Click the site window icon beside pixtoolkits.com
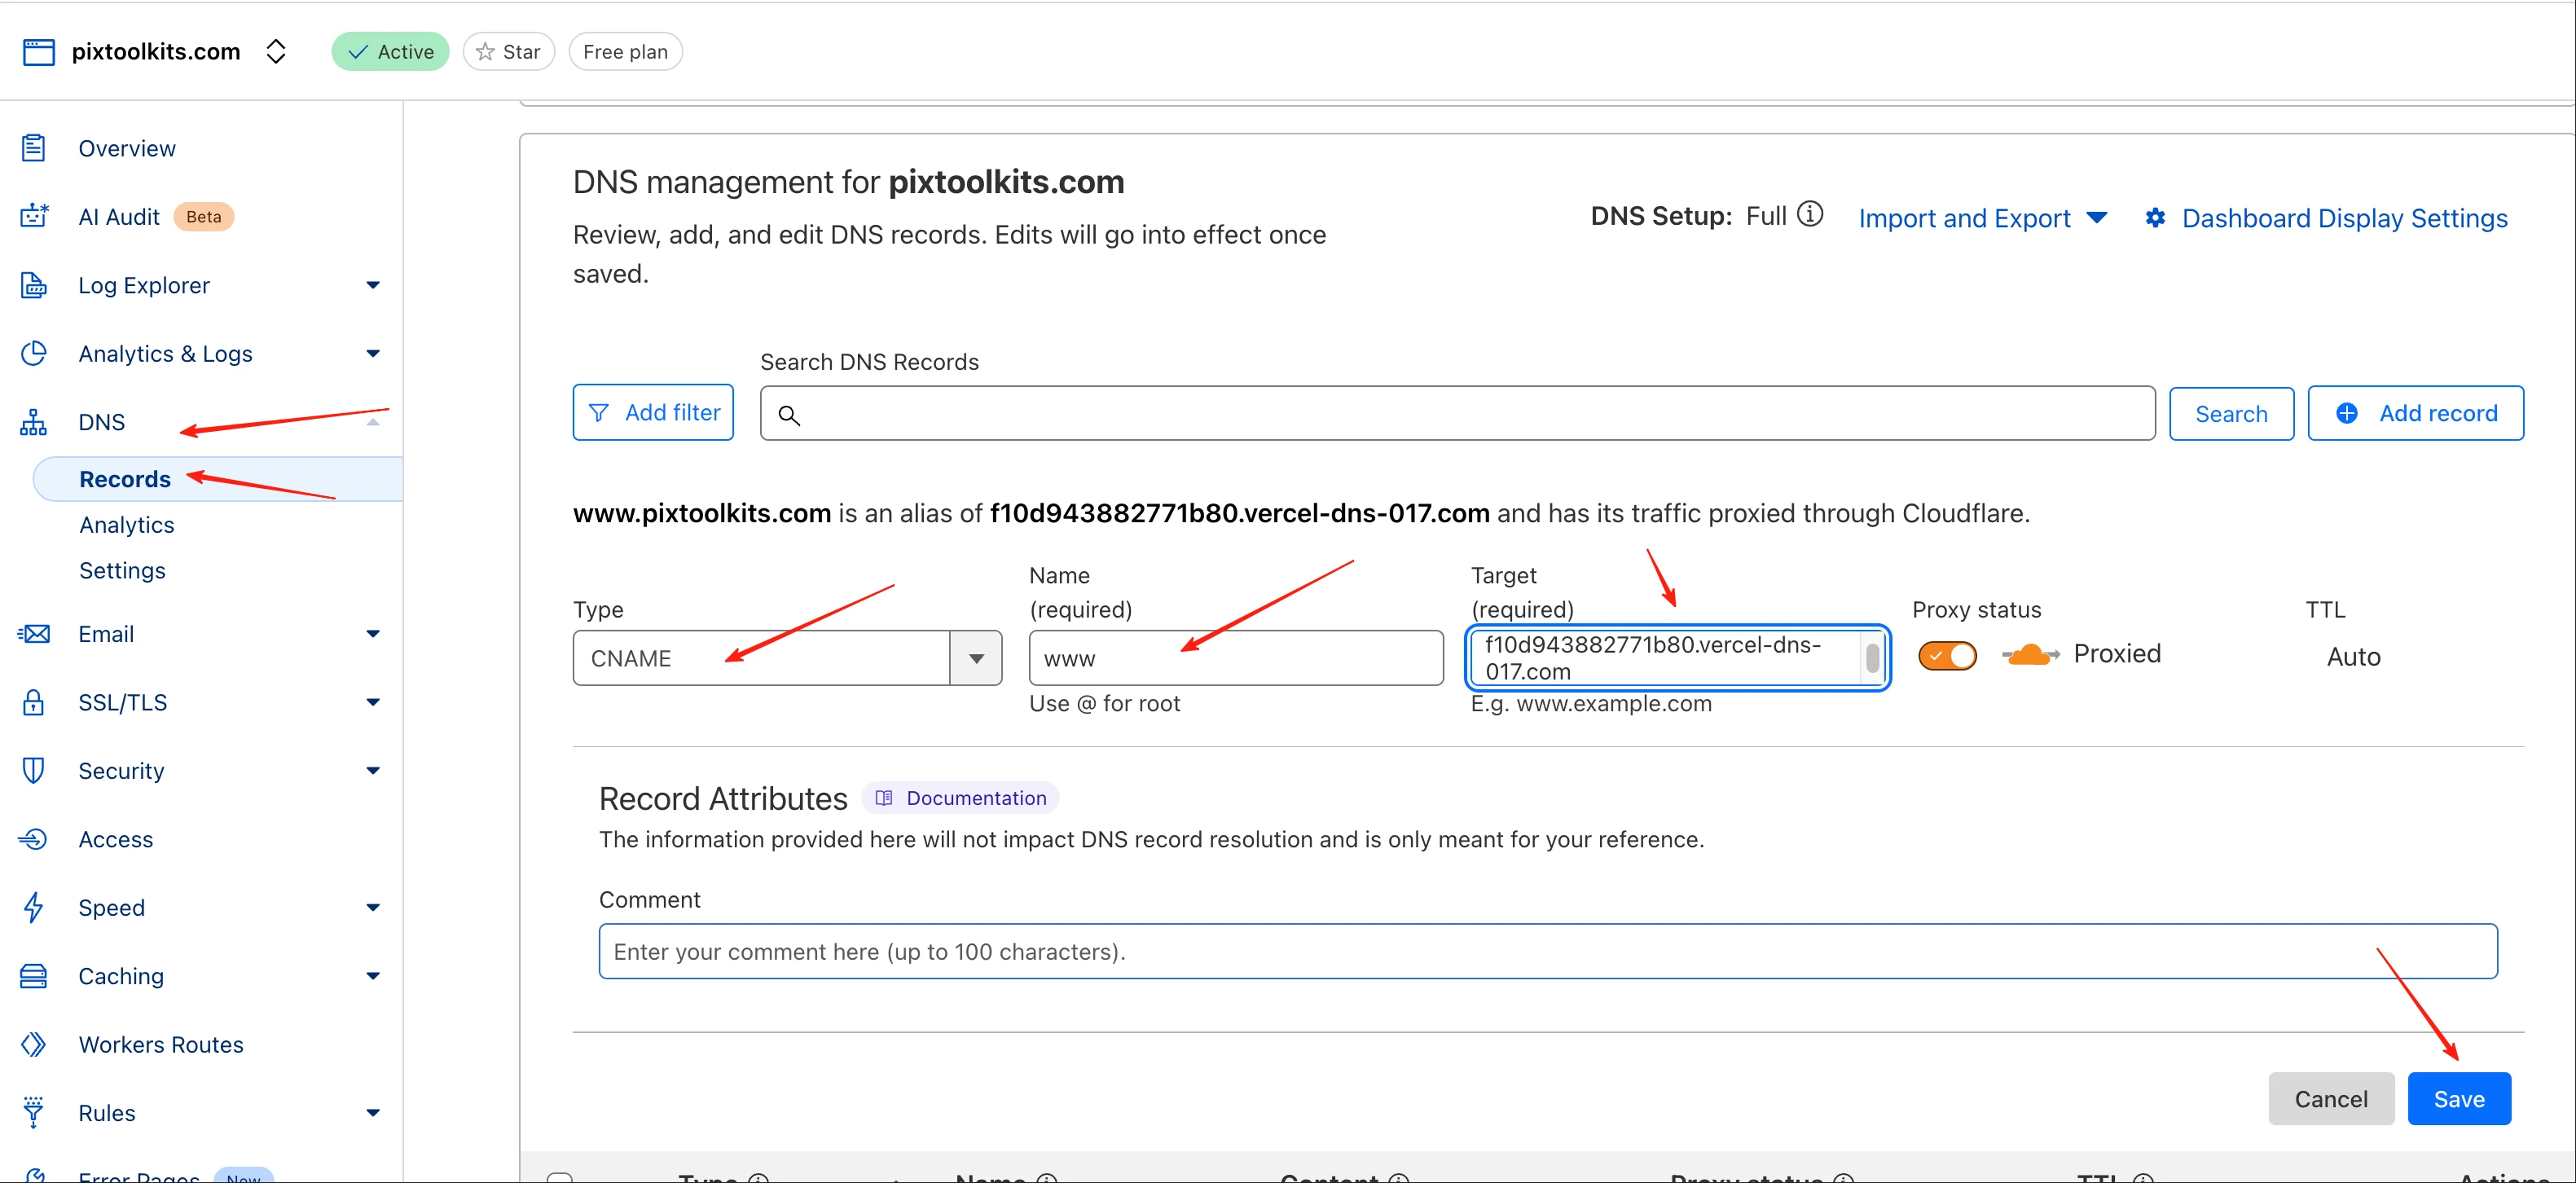Image resolution: width=2576 pixels, height=1183 pixels. 39,52
